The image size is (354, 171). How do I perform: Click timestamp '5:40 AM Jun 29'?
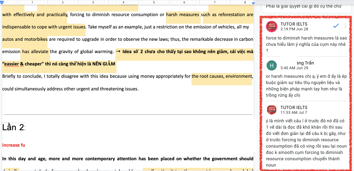point(294,68)
